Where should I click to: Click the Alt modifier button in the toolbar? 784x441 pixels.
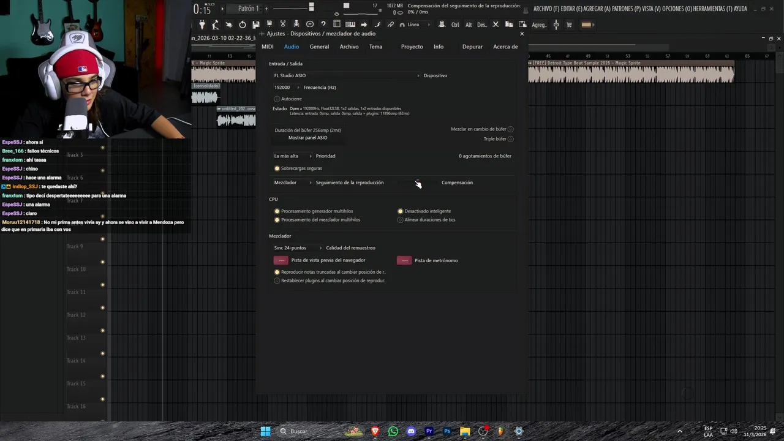coord(469,24)
